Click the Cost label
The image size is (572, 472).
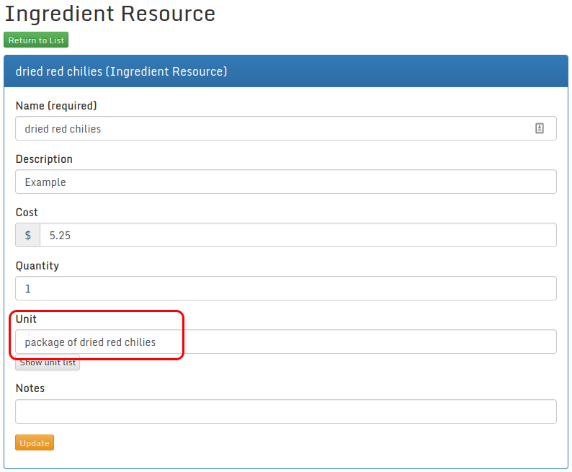[x=27, y=213]
